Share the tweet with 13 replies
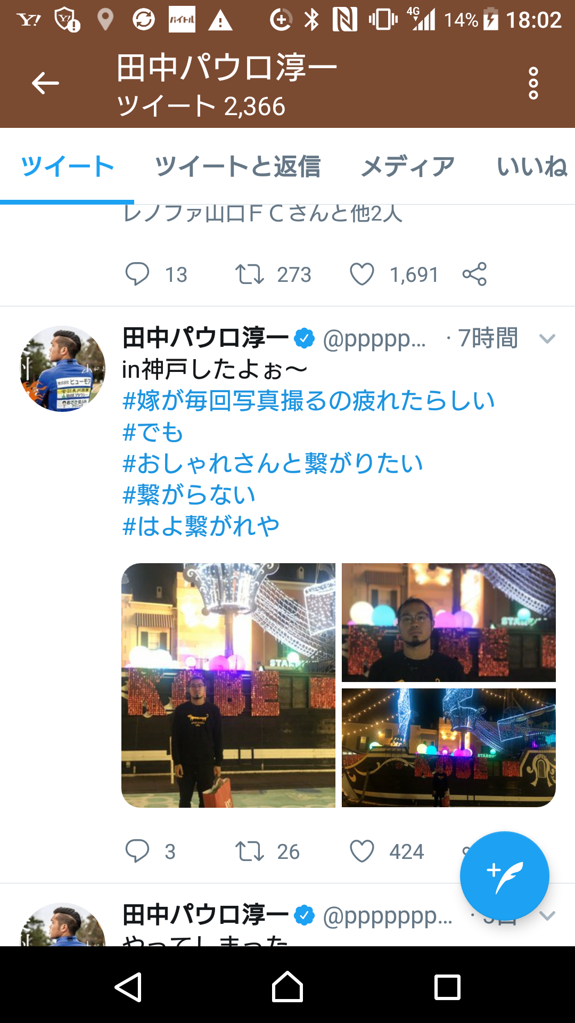Screen dimensions: 575x1023 pyautogui.click(x=474, y=274)
